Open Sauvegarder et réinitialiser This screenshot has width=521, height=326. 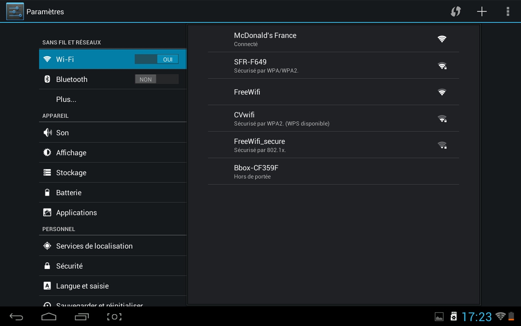point(113,302)
